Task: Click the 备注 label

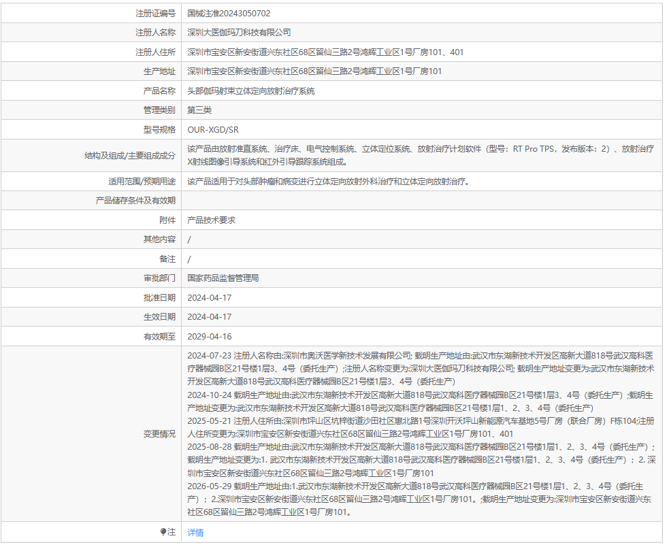Action: (167, 259)
